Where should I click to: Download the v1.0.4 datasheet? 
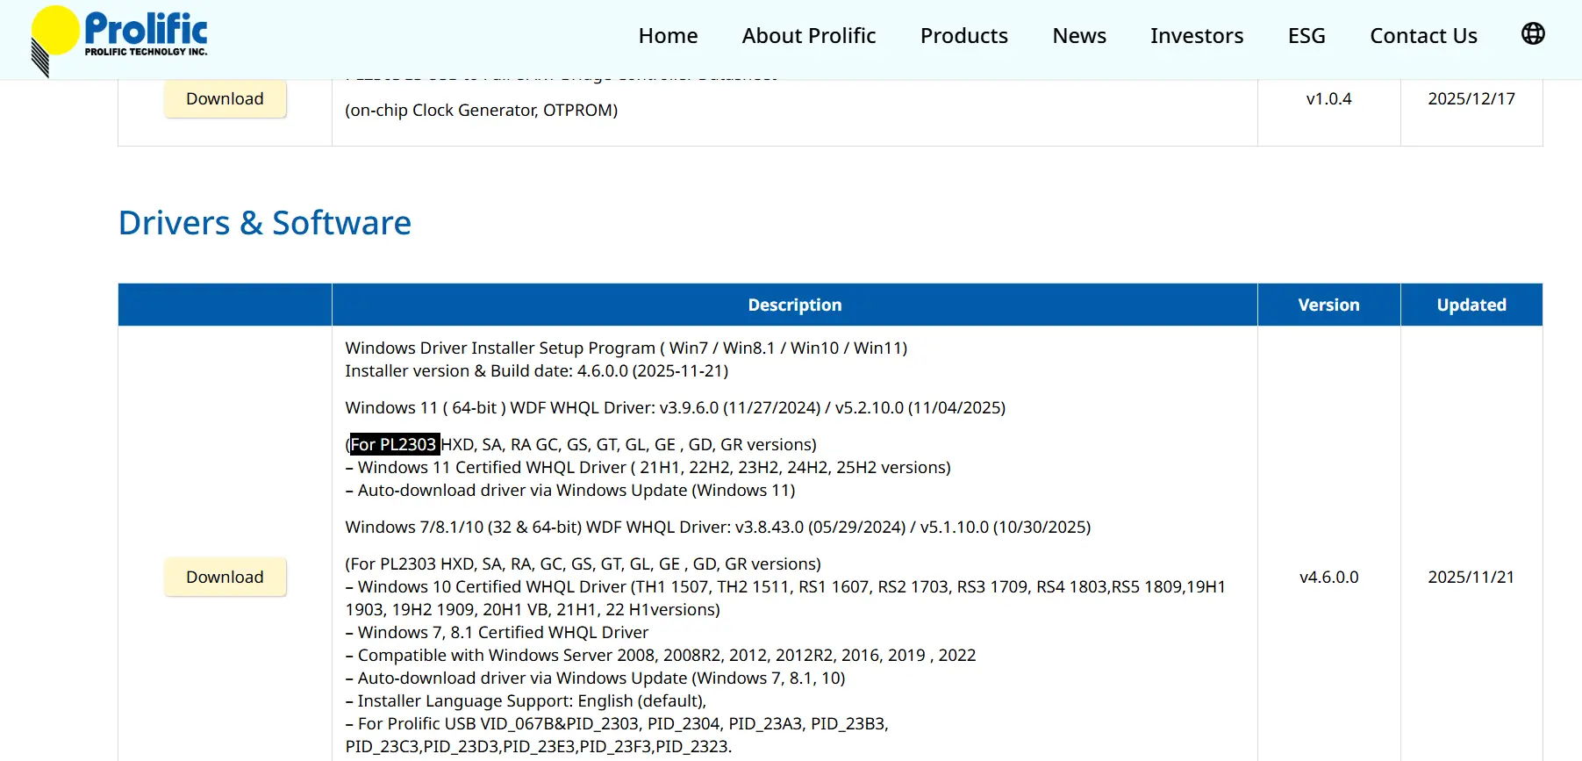click(225, 99)
